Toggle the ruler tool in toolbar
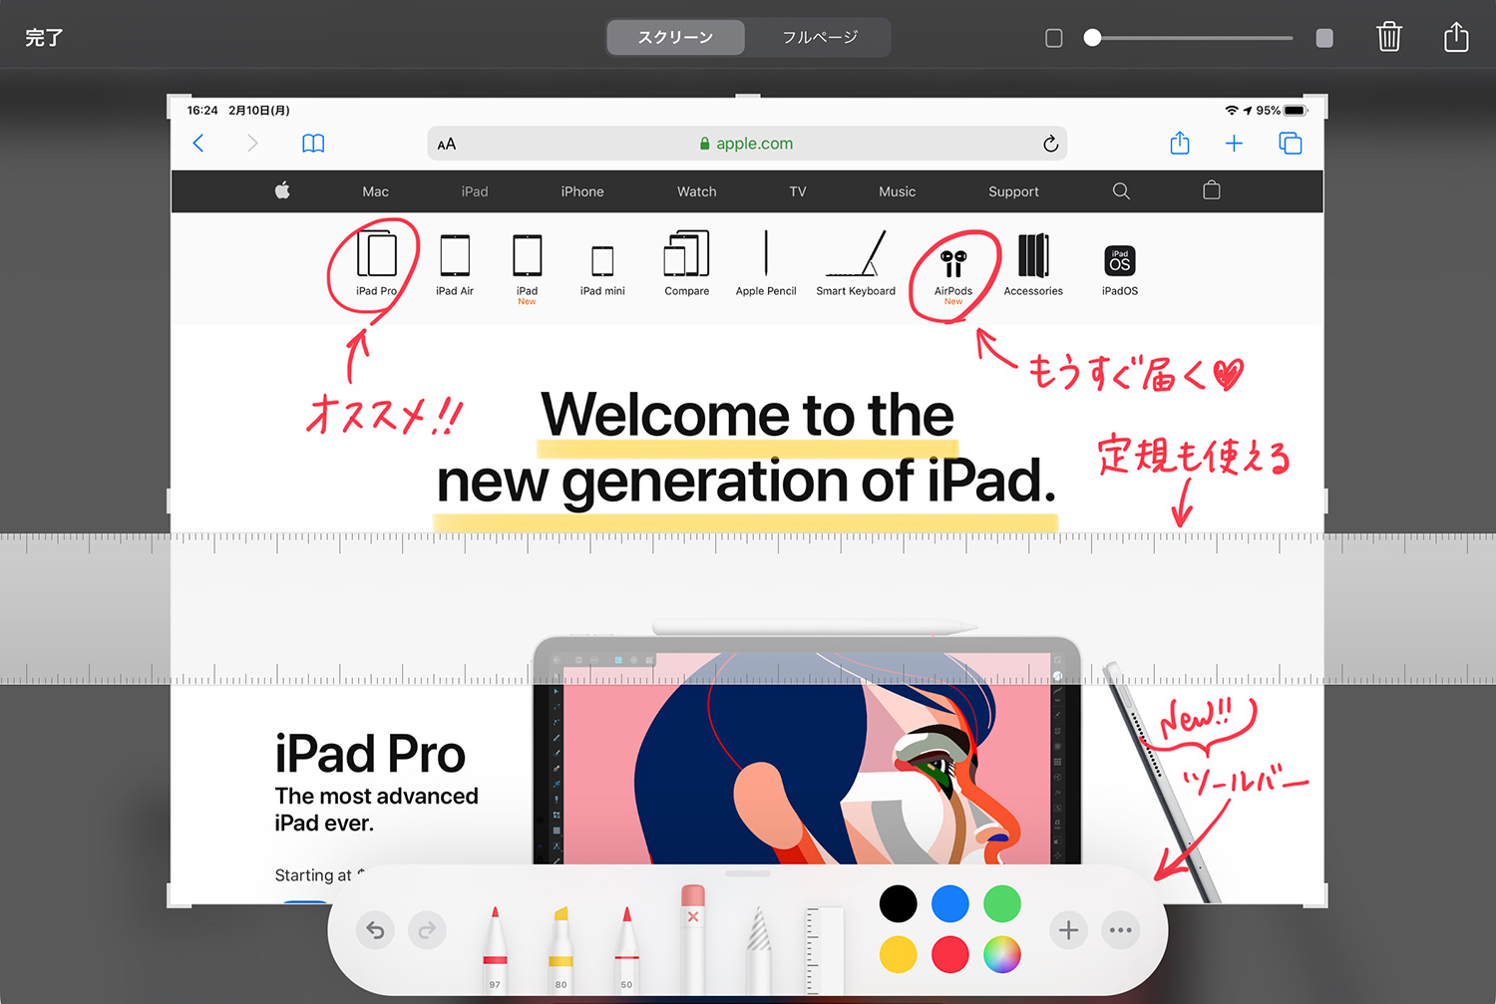 [x=825, y=950]
